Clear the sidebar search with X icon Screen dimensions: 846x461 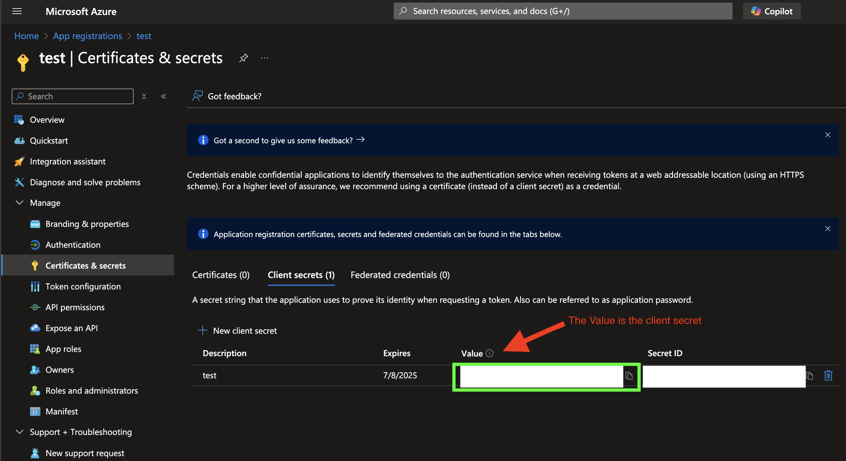click(144, 96)
